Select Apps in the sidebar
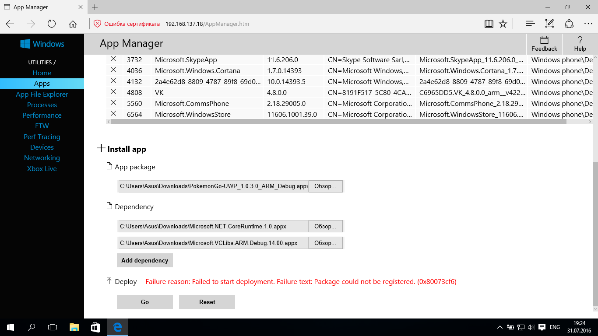This screenshot has height=336, width=598. [x=42, y=84]
